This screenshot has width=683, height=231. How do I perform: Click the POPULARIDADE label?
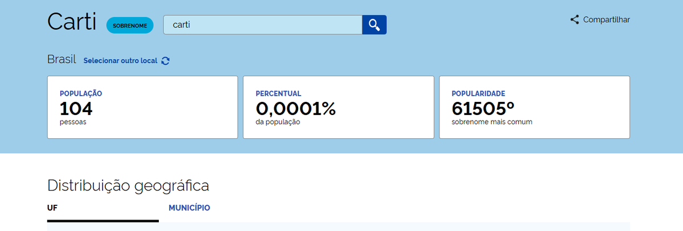[479, 93]
